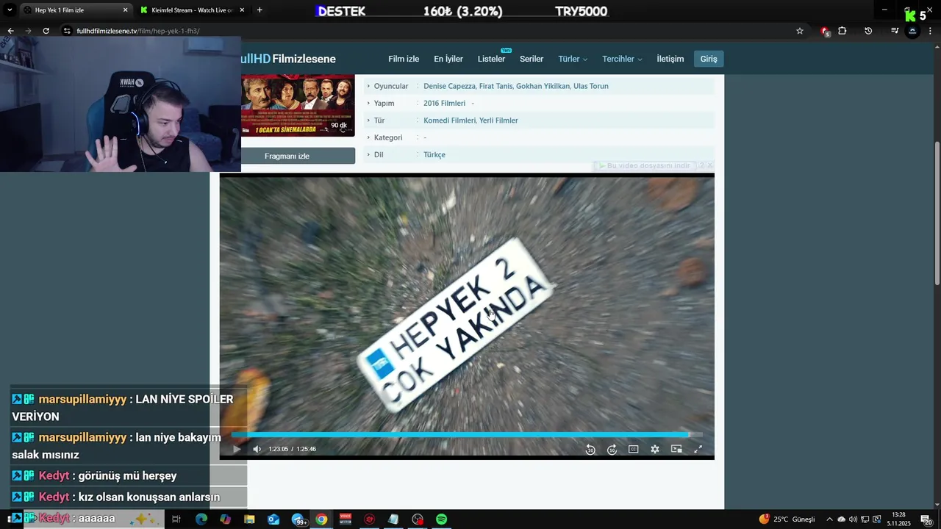Screen dimensions: 941x529
Task: Bookmark this page with star icon
Action: click(800, 31)
